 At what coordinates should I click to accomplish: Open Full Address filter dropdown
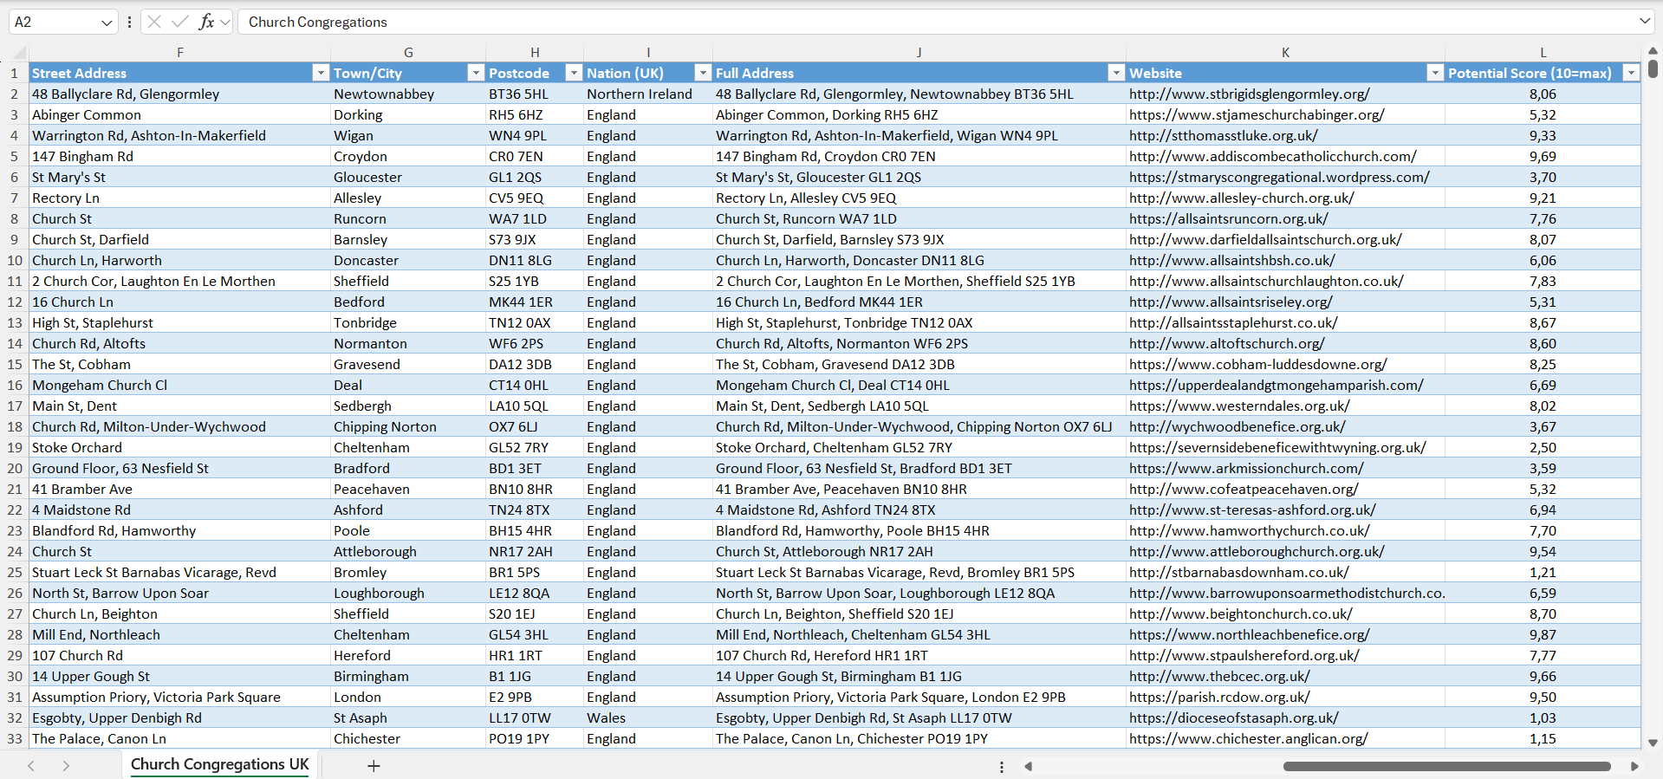pyautogui.click(x=1116, y=73)
